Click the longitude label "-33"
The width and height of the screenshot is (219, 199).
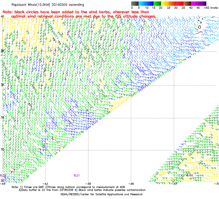pyautogui.click(x=174, y=184)
